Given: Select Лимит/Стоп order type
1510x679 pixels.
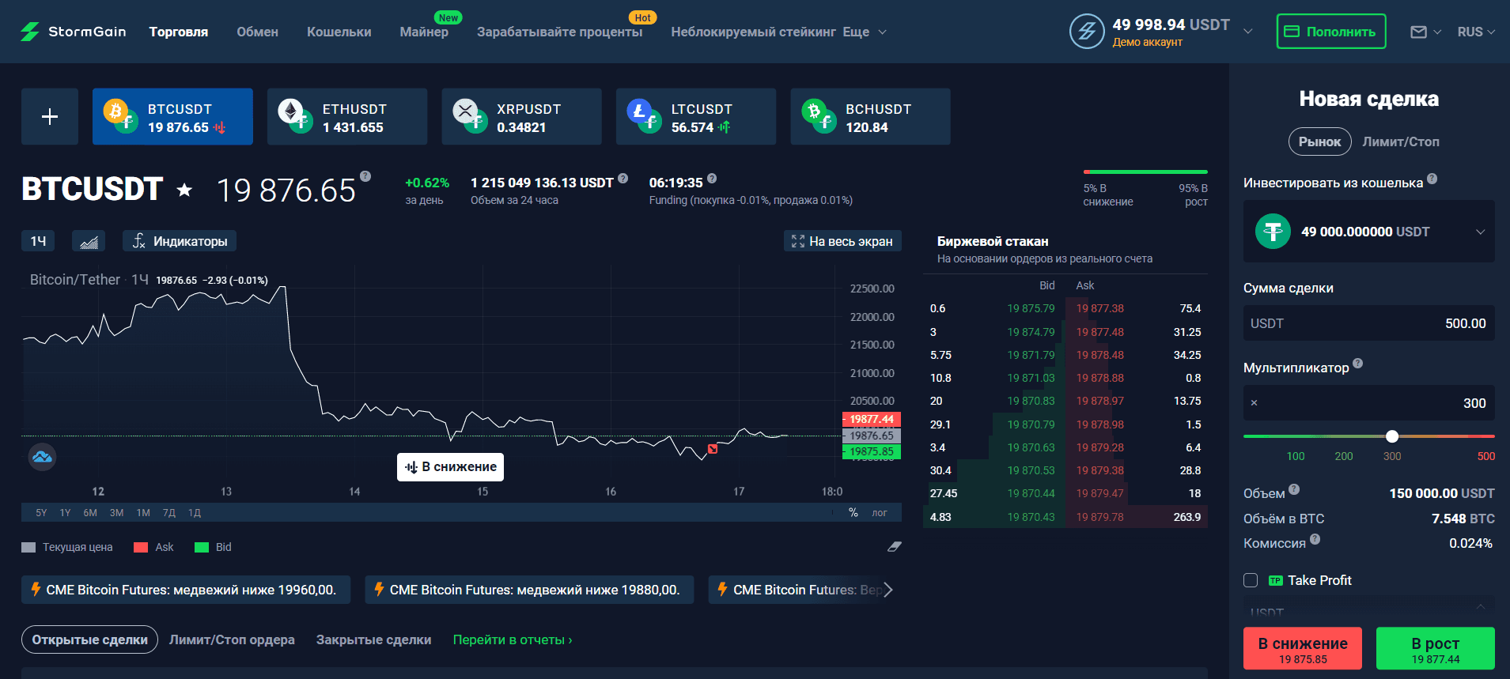Looking at the screenshot, I should 1400,141.
